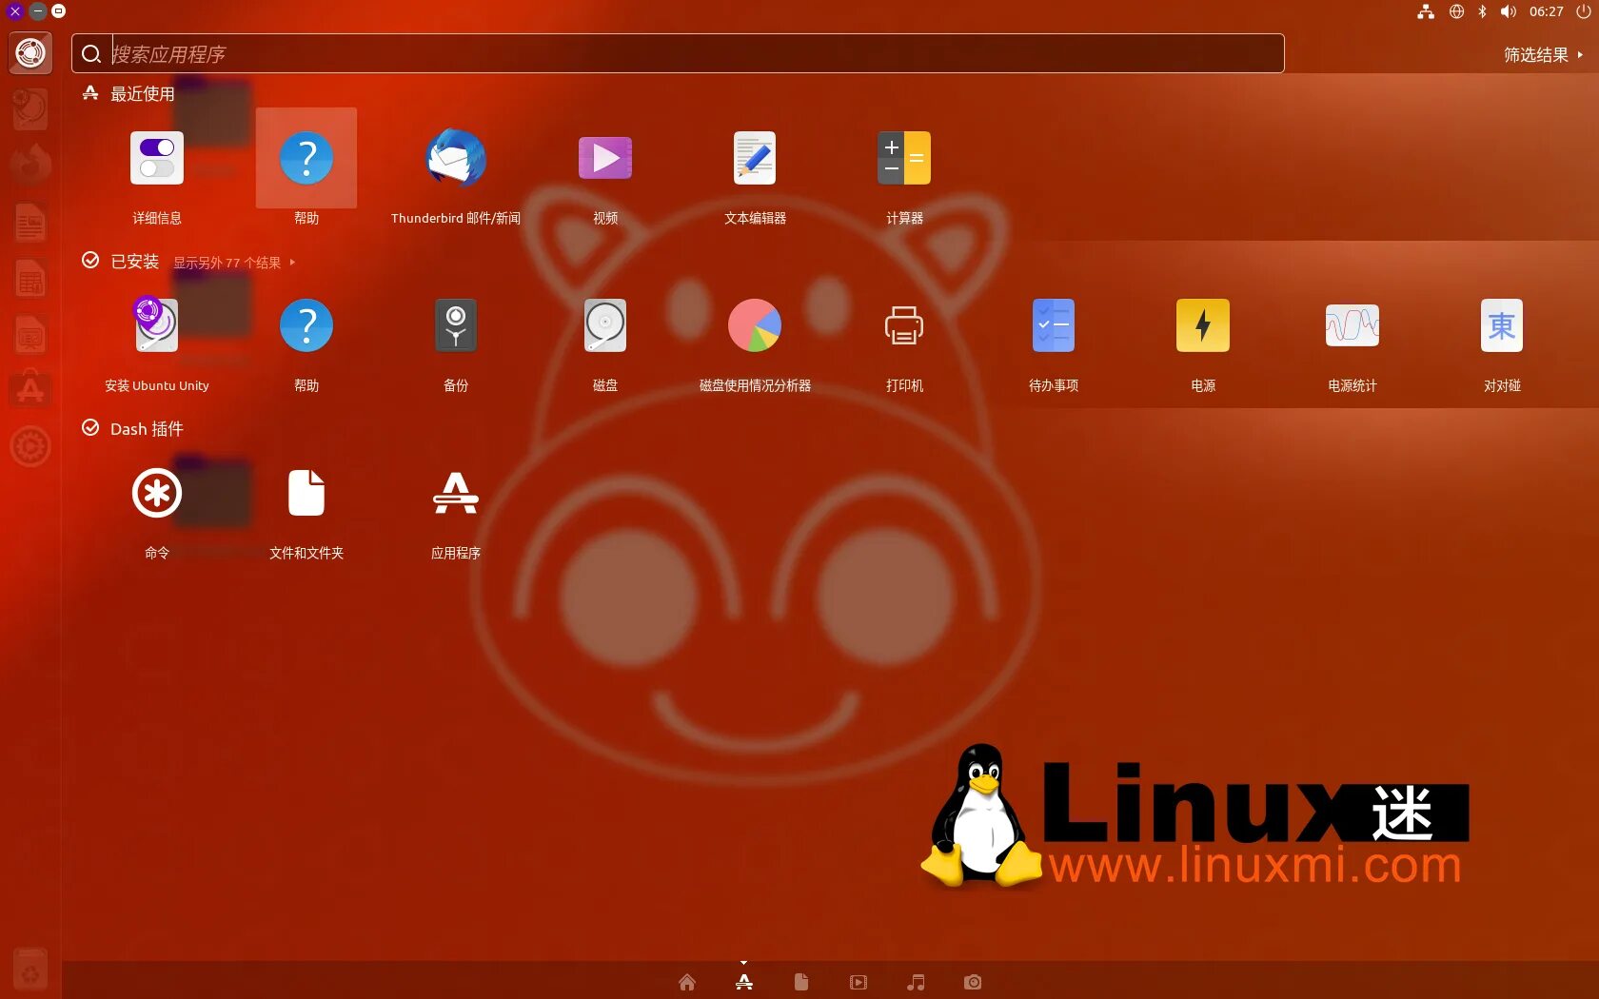Screen dimensions: 1599x999
Task: Open Firefox from the launcher
Action: [x=30, y=165]
